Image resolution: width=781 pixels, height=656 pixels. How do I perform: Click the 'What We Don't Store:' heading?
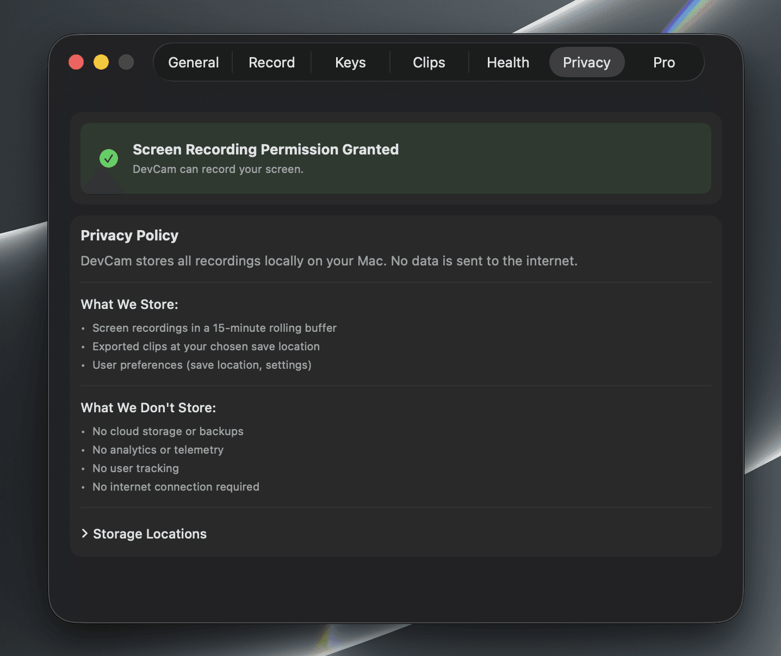point(148,408)
